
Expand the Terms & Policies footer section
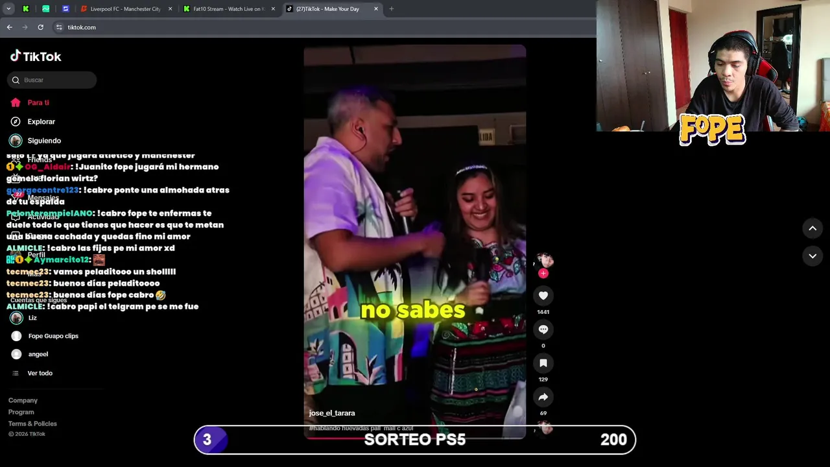click(x=32, y=424)
